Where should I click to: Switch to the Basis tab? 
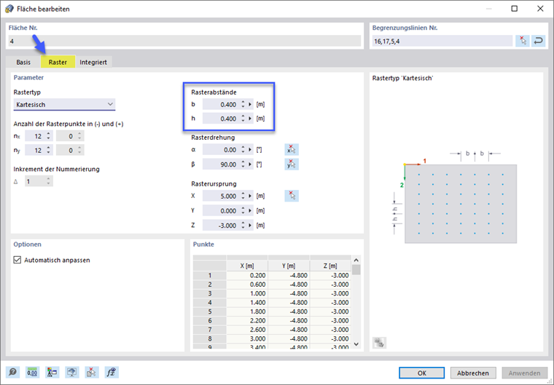pos(23,62)
